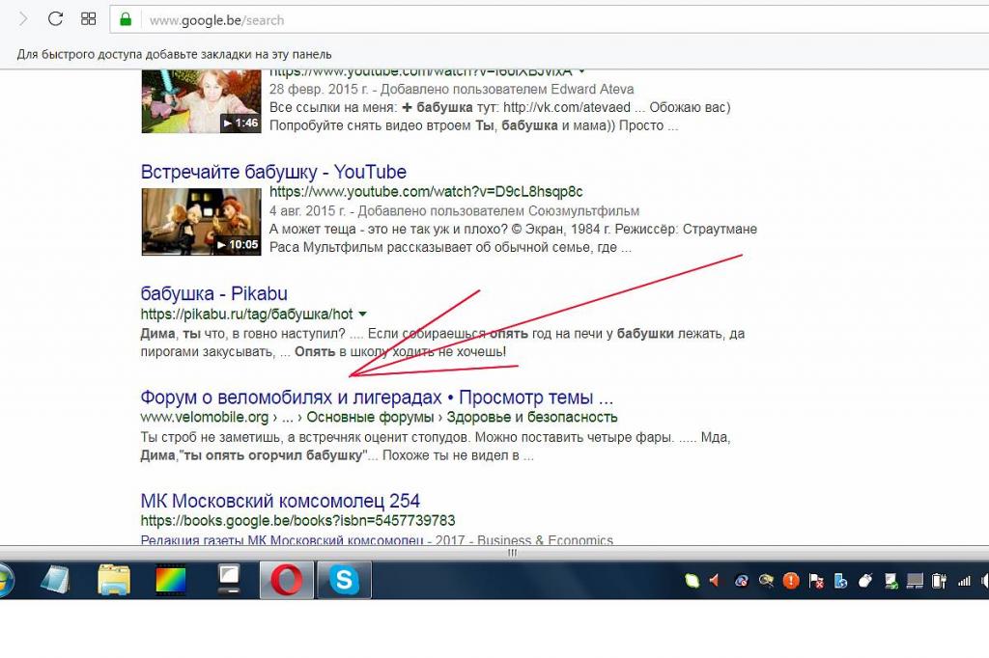The image size is (989, 658).
Task: Open network signal bars tray icon
Action: (x=964, y=581)
